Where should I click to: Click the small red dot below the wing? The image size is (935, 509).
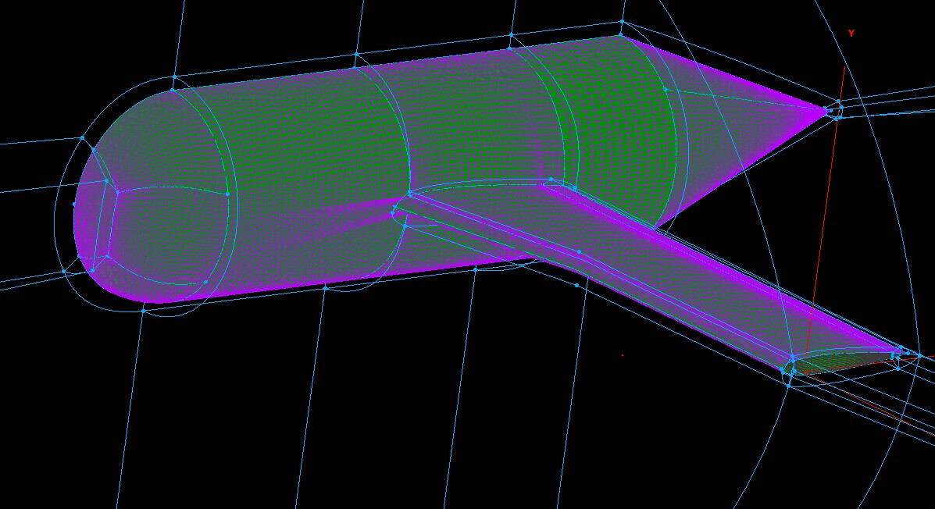pos(623,355)
